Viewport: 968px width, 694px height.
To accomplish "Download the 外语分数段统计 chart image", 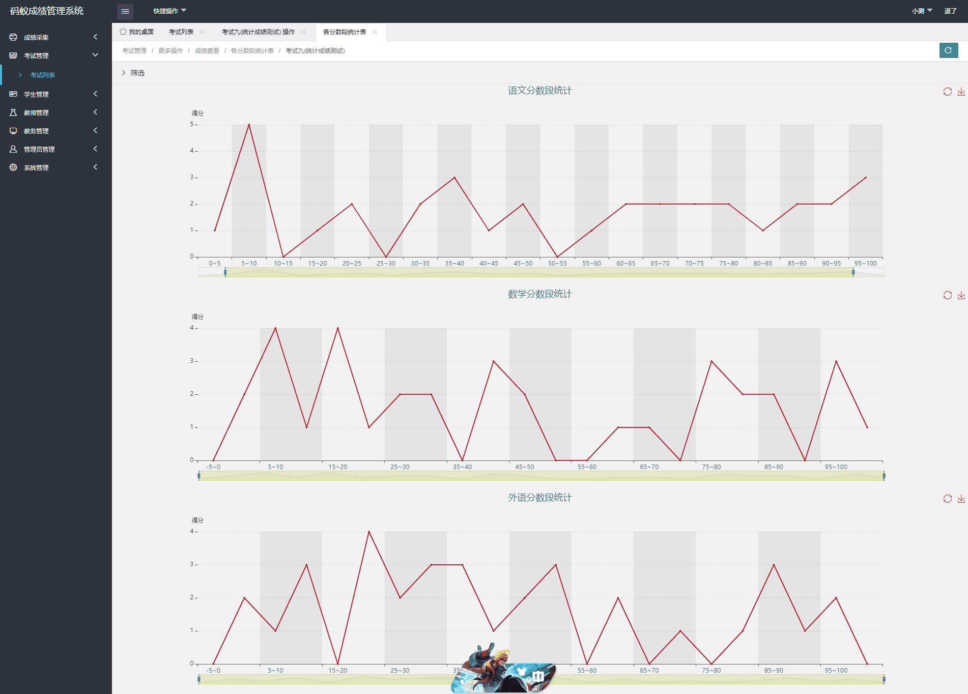I will pyautogui.click(x=961, y=499).
